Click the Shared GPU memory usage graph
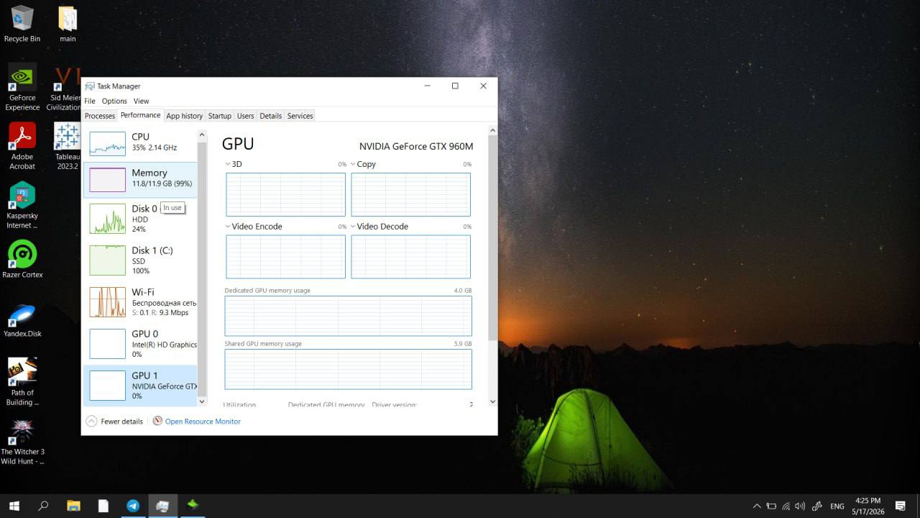Screen dimensions: 920x518 (x=348, y=369)
